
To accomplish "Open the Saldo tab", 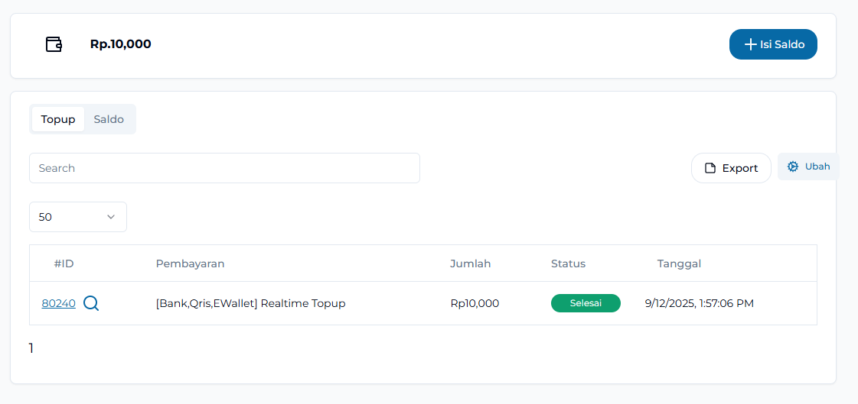I will pos(109,119).
